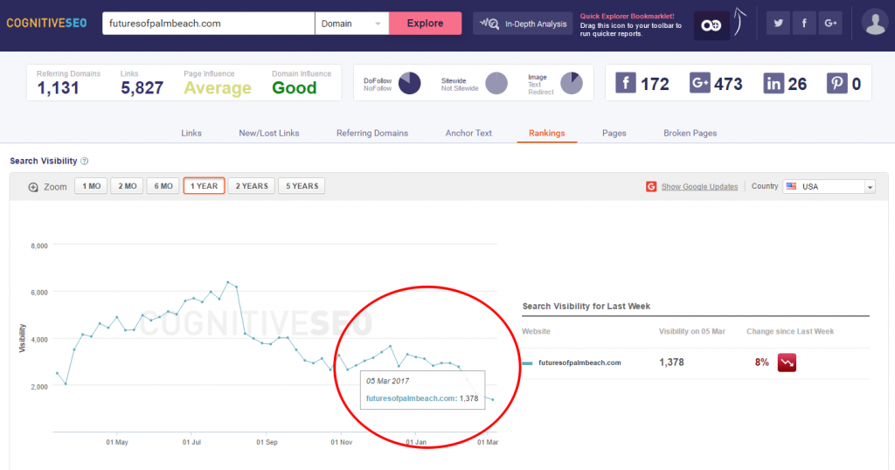Click the Search Visibility help icon
The height and width of the screenshot is (470, 895).
(85, 162)
